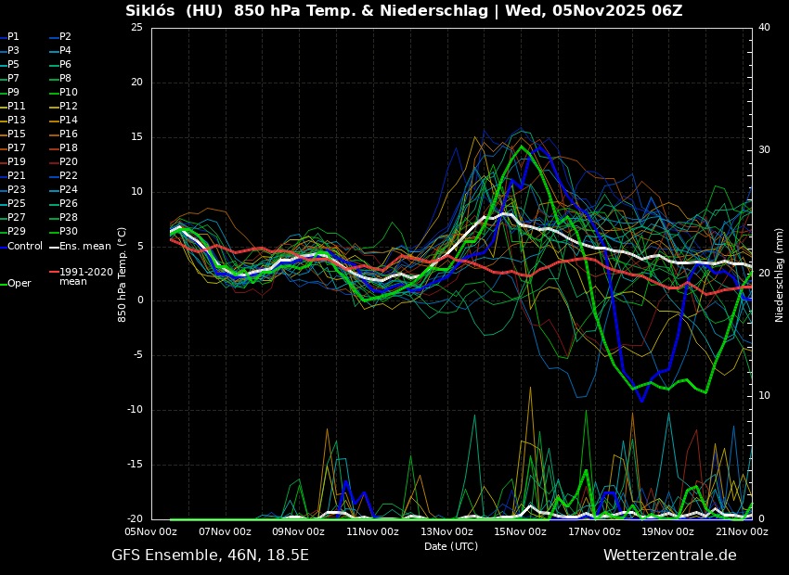Click the 1991-2020 mean legend entry
Viewport: 789px width, 575px height.
click(85, 276)
